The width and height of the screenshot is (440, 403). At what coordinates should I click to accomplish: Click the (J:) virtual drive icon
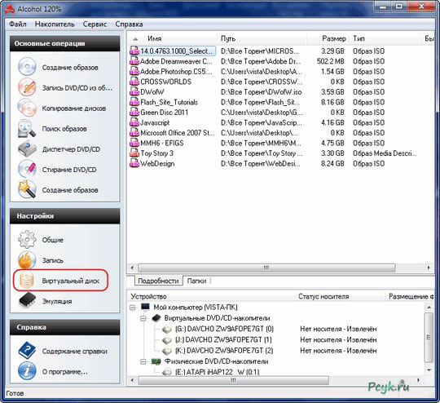pyautogui.click(x=168, y=339)
